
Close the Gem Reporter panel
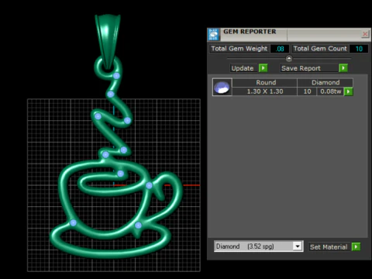(x=365, y=34)
